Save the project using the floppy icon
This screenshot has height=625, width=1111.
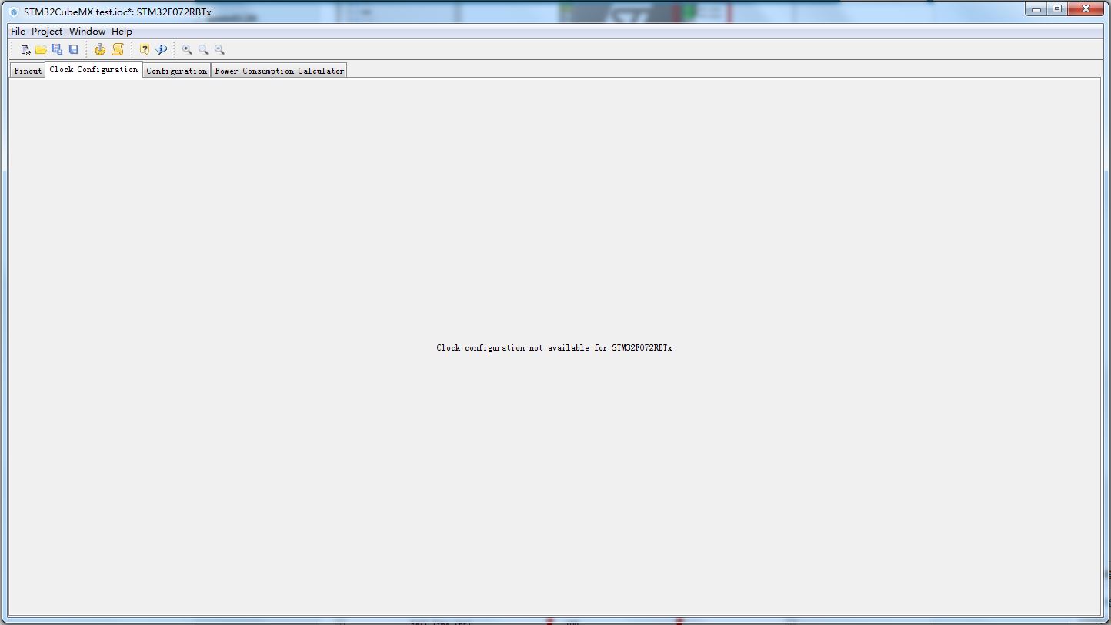point(73,50)
